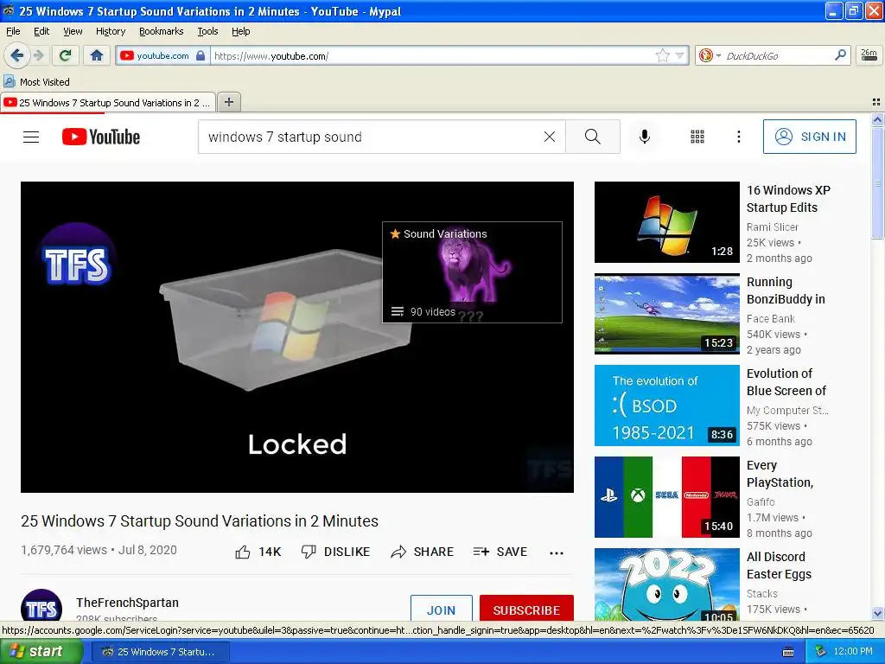Clear the YouTube search query
This screenshot has height=664, width=885.
(549, 137)
